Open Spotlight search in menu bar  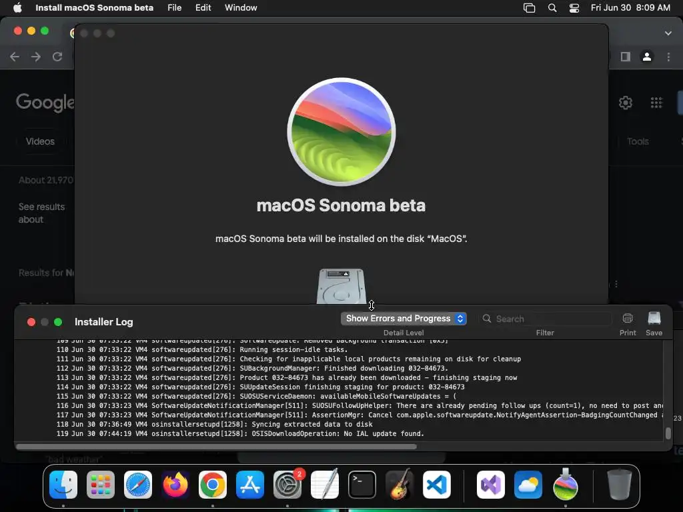[552, 8]
